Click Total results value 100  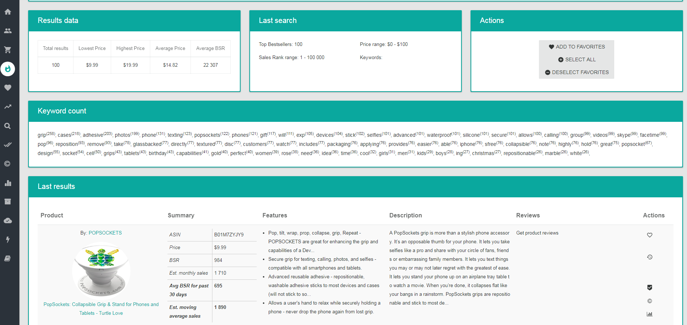[56, 65]
